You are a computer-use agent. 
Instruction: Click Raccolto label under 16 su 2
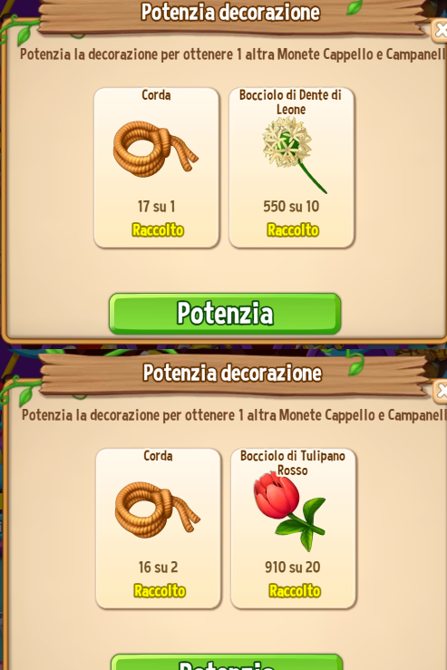pyautogui.click(x=160, y=591)
